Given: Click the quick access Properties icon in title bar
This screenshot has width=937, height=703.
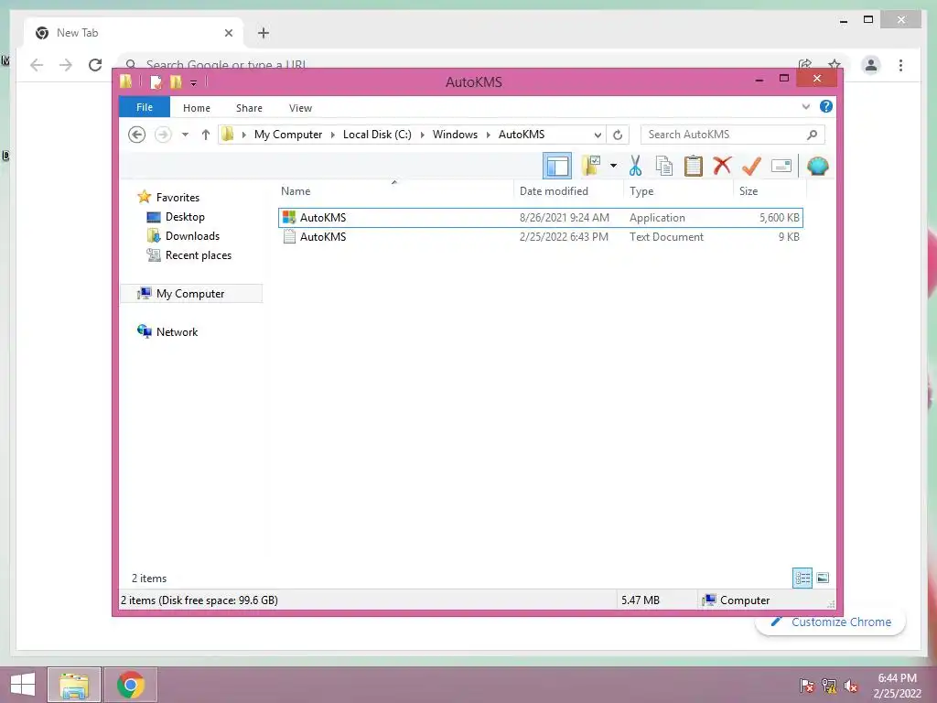Looking at the screenshot, I should 156,81.
